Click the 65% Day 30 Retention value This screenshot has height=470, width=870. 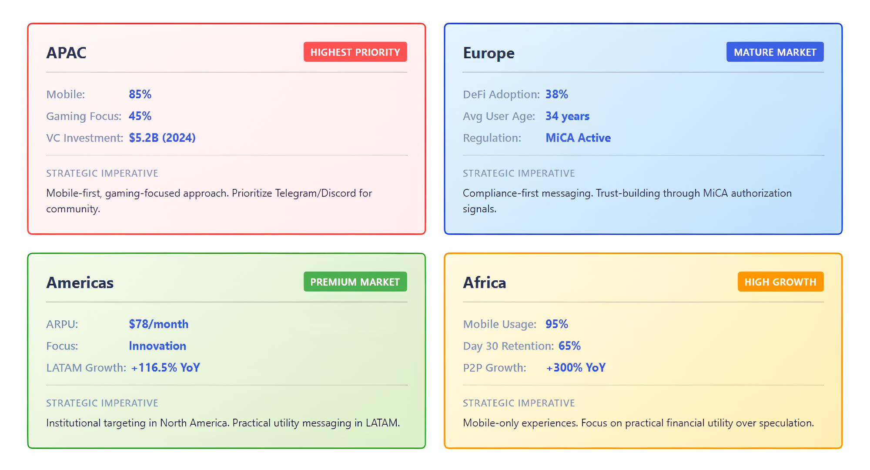(569, 346)
